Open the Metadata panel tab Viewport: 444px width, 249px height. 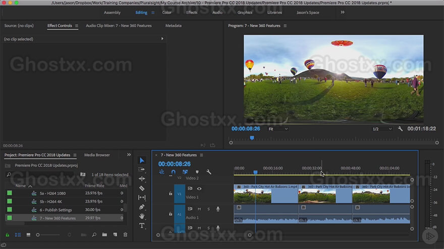pos(173,26)
